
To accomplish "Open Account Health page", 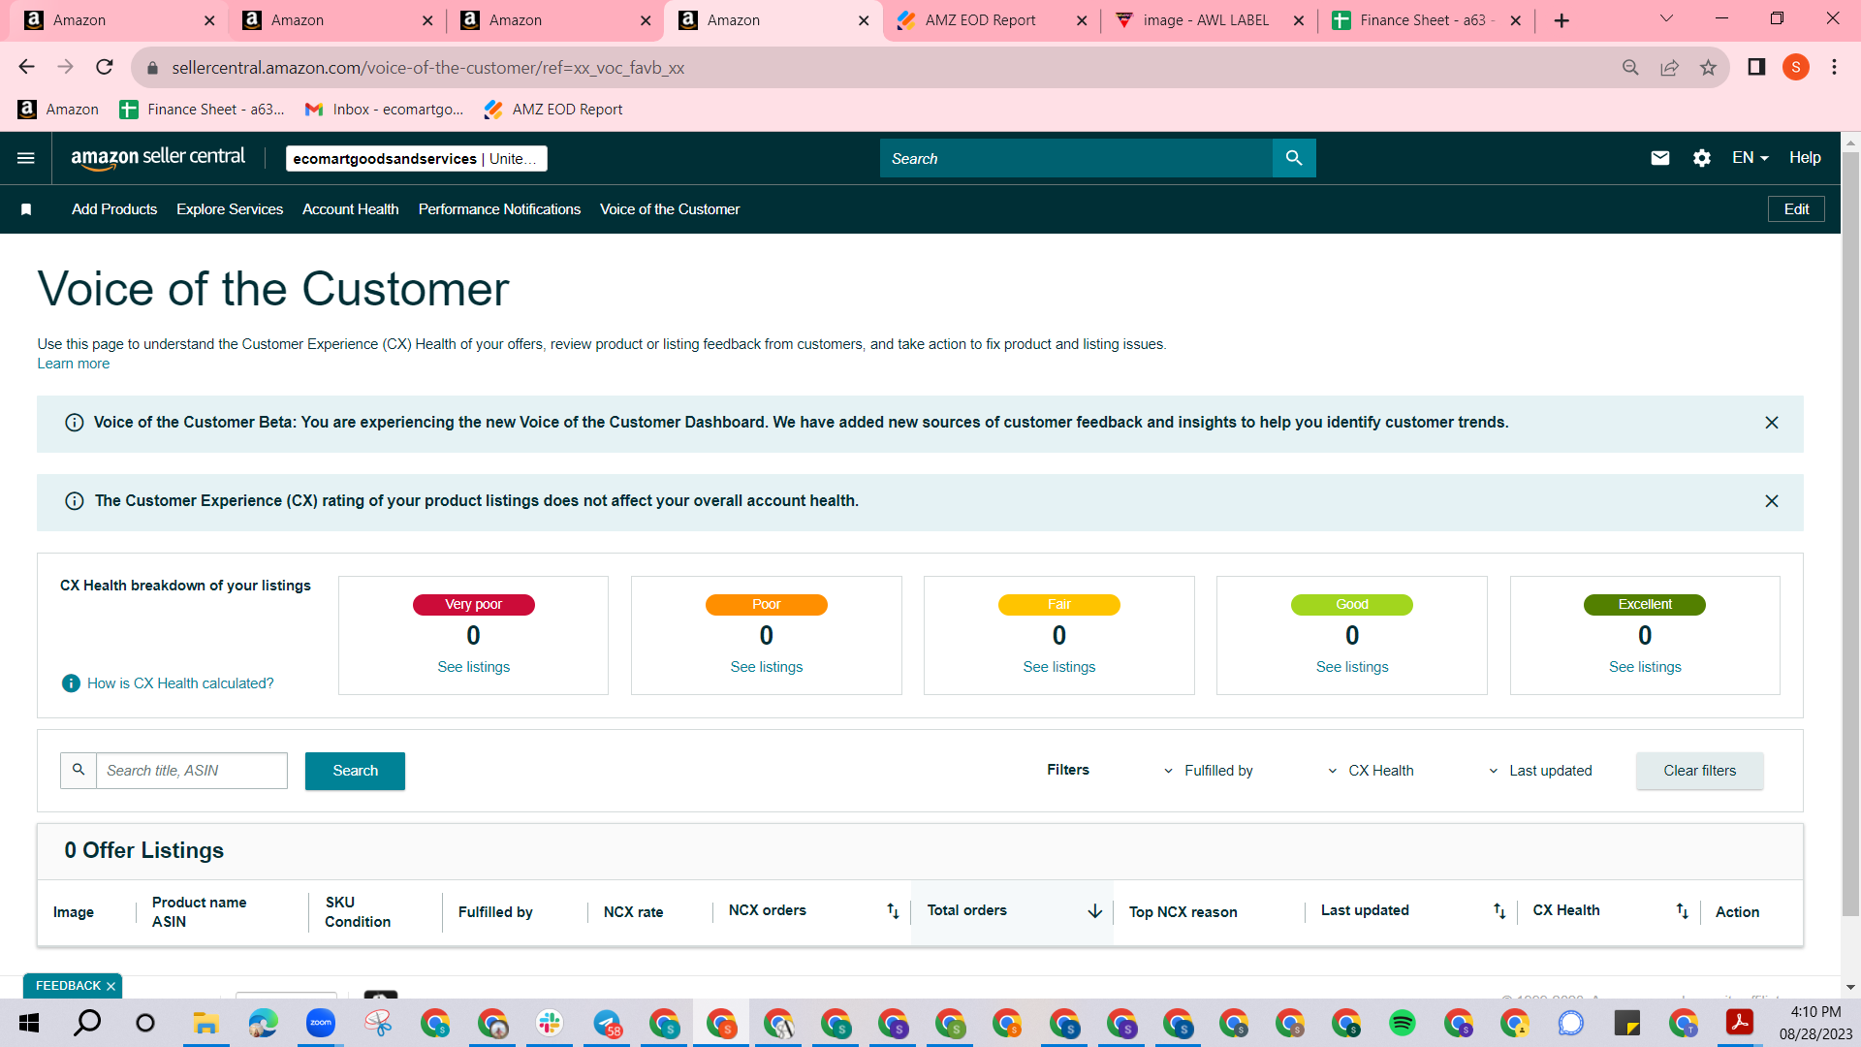I will 351,209.
